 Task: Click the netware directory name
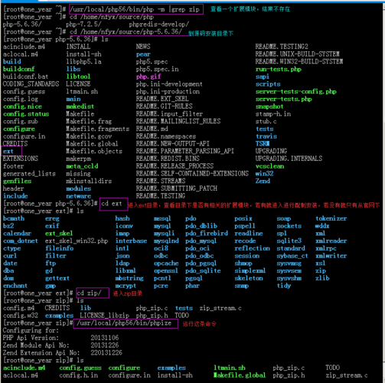point(78,196)
